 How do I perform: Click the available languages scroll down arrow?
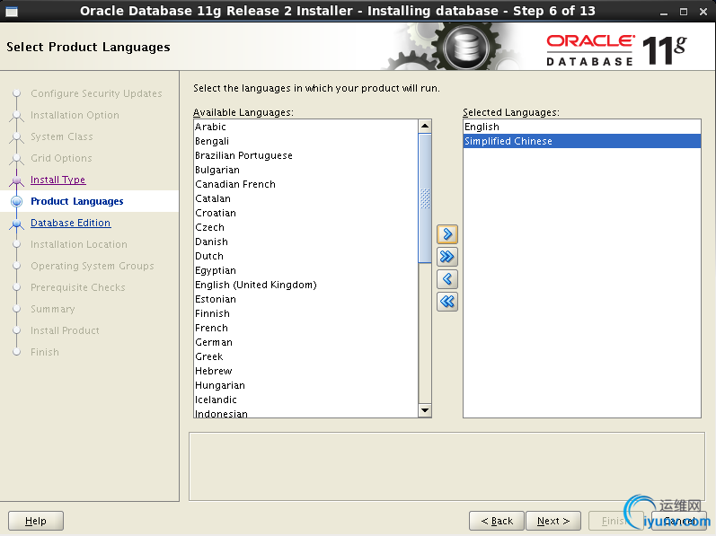425,410
